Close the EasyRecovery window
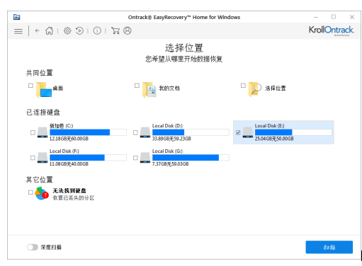The width and height of the screenshot is (362, 266). [352, 17]
